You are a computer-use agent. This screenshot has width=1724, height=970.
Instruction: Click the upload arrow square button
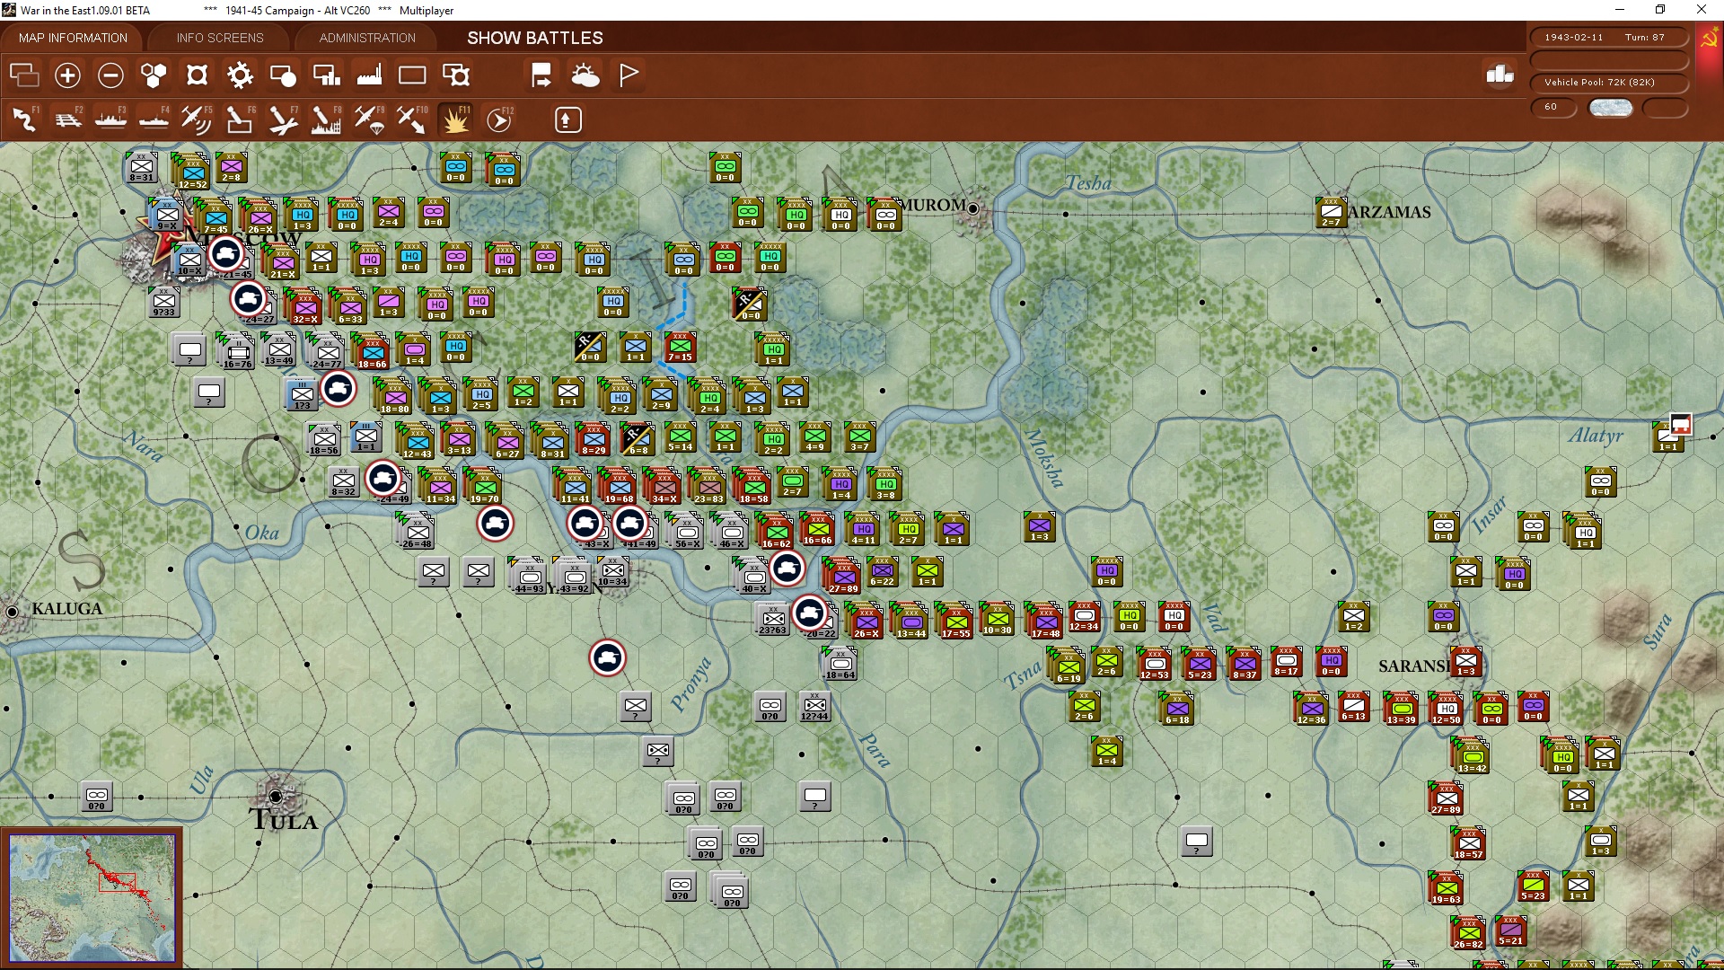click(567, 119)
